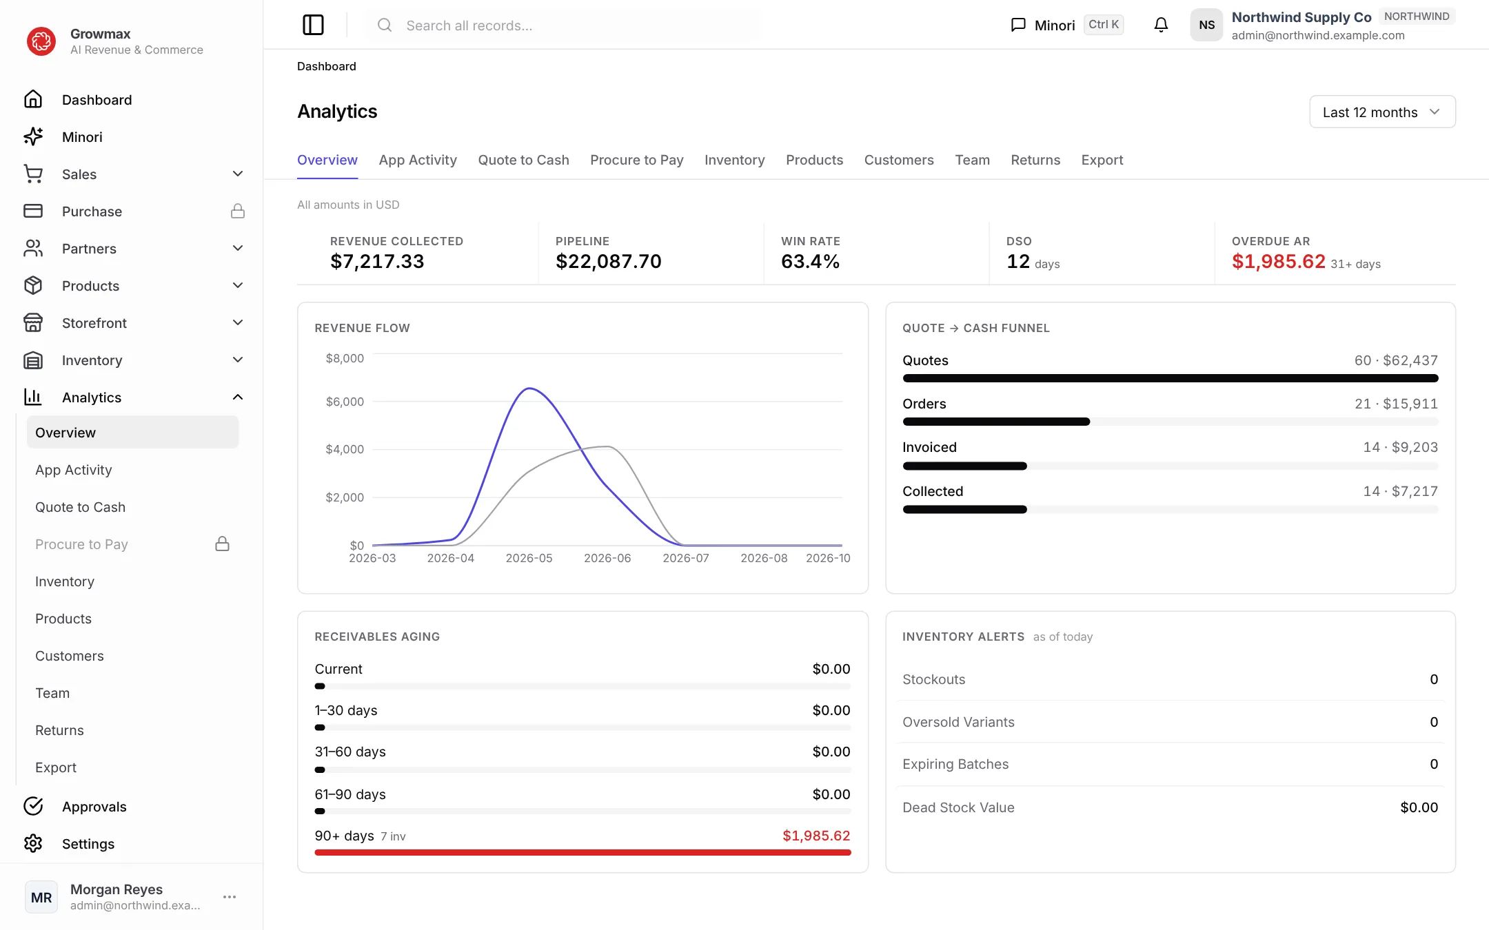The image size is (1489, 930).
Task: Click the MR user avatar
Action: [41, 897]
